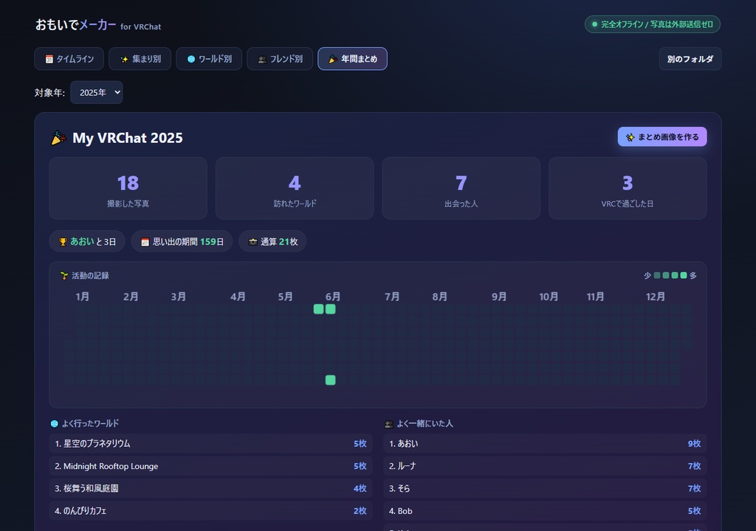Image resolution: width=756 pixels, height=531 pixels.
Task: Click the 思い出の期間 159日 chip
Action: pos(182,241)
